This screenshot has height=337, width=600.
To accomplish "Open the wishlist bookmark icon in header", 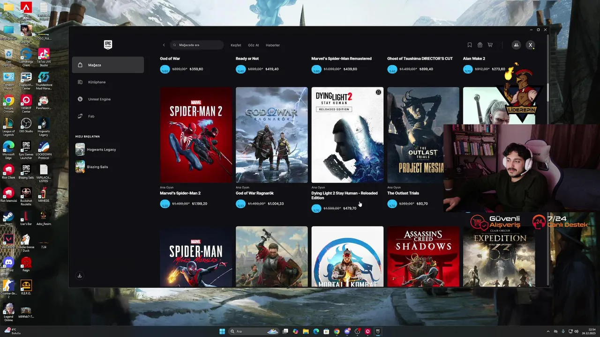I will pyautogui.click(x=470, y=45).
